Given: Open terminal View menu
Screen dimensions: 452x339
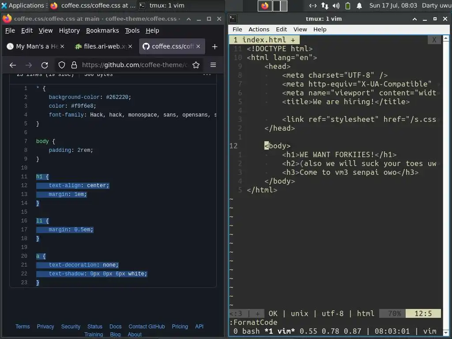Looking at the screenshot, I should click(300, 29).
